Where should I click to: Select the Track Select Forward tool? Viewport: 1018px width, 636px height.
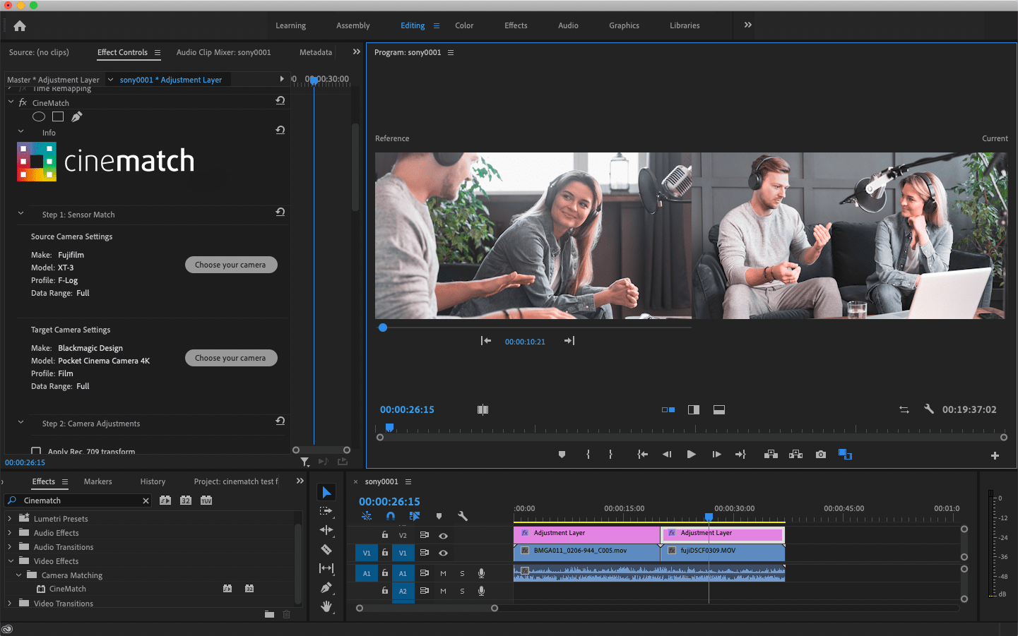tap(326, 510)
